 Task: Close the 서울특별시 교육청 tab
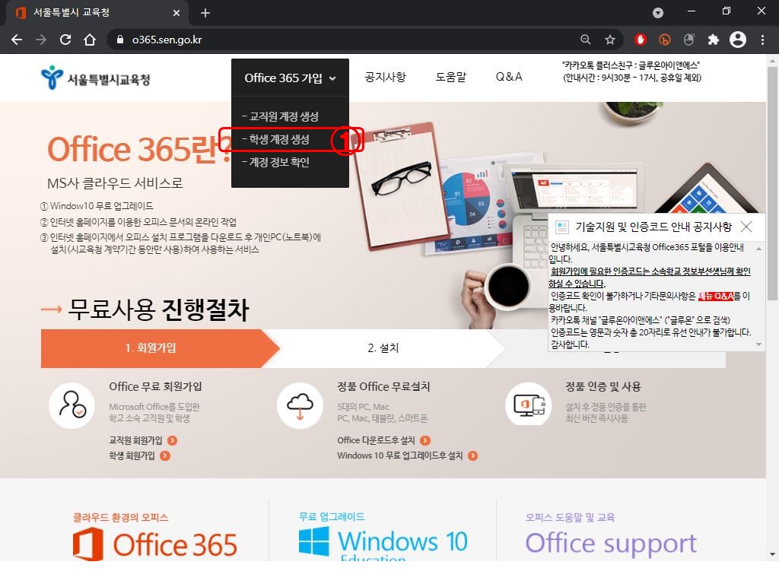176,13
